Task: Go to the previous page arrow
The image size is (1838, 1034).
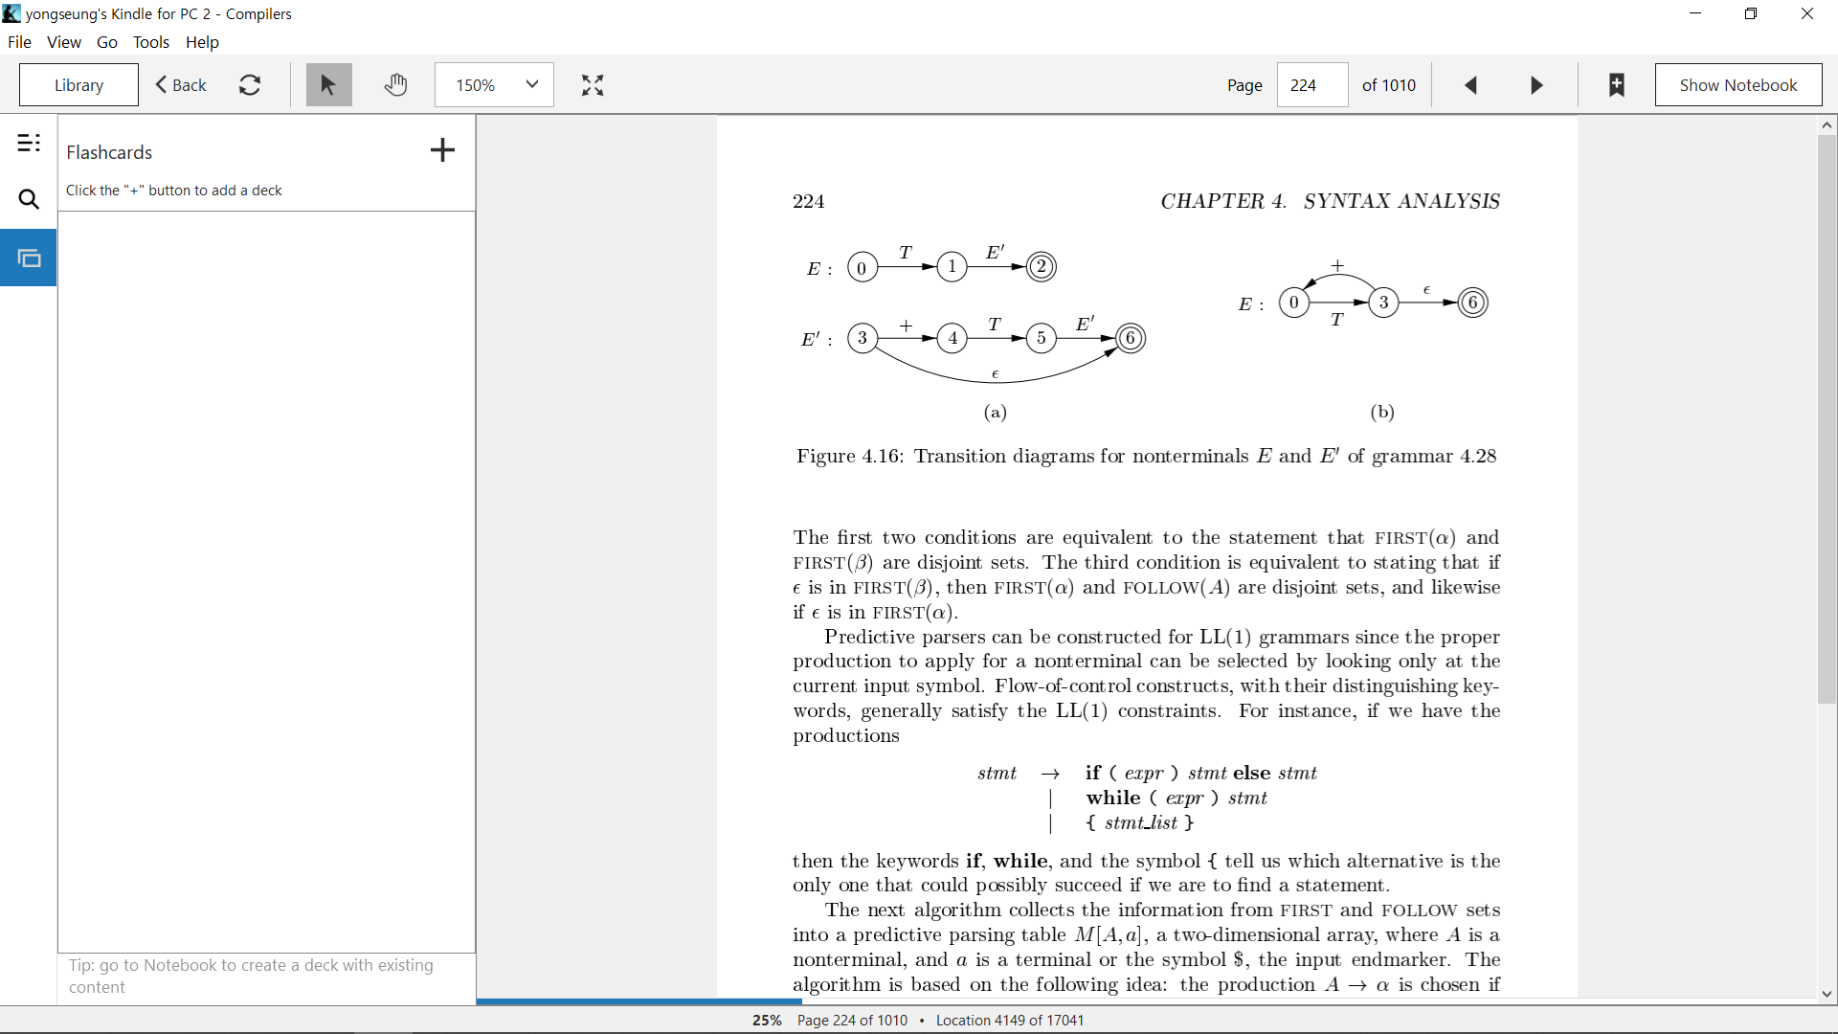Action: point(1471,85)
